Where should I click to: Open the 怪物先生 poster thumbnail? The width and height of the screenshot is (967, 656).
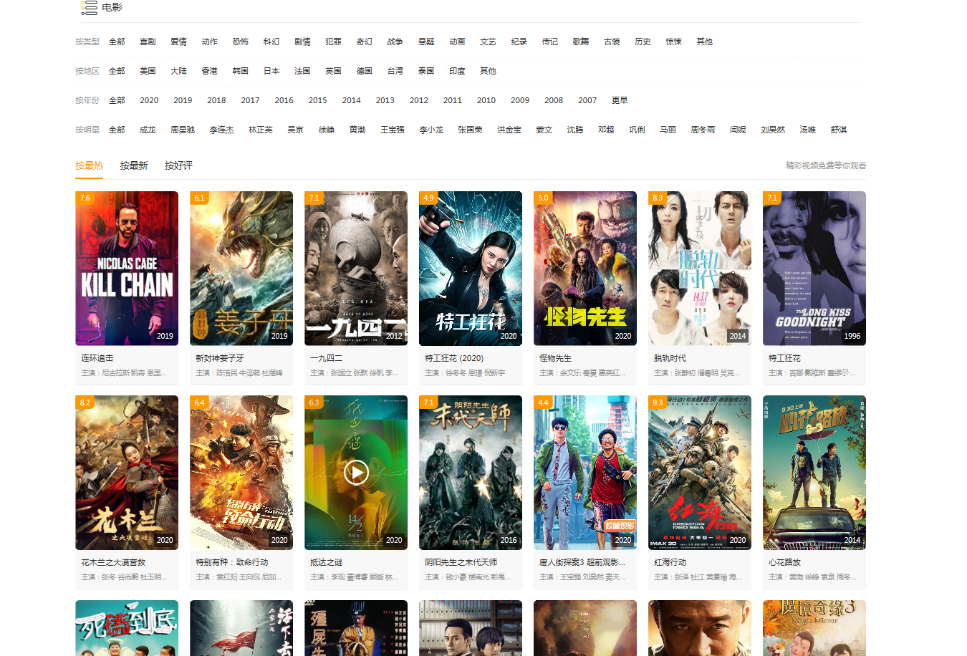585,269
